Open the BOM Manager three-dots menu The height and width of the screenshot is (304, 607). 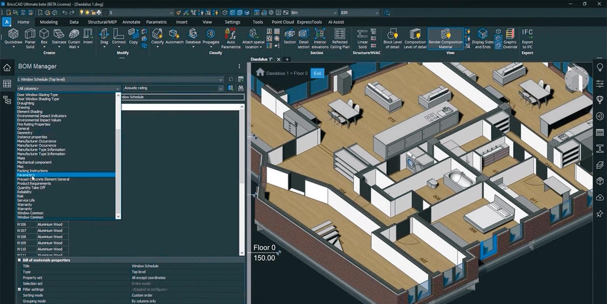[240, 66]
